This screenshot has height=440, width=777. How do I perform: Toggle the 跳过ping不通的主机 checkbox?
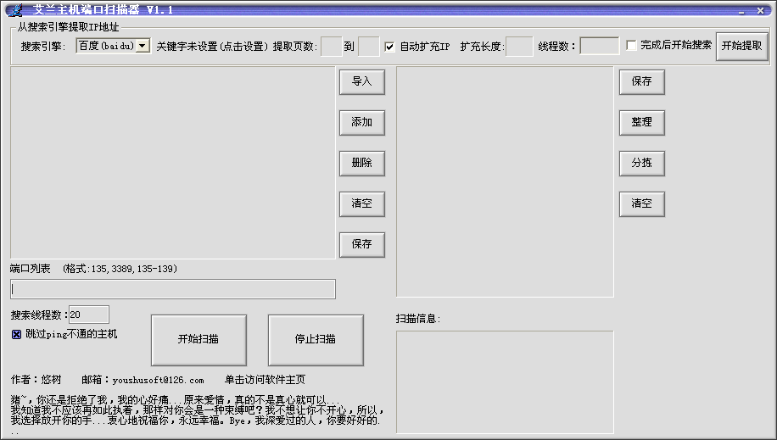tap(16, 334)
